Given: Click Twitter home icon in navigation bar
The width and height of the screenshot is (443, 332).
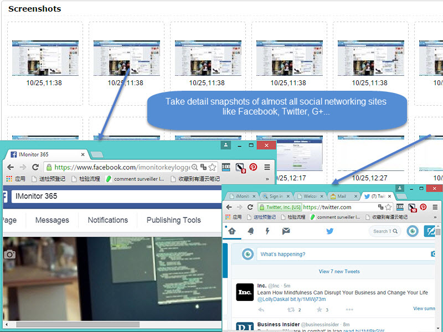Looking at the screenshot, I should pos(232,231).
